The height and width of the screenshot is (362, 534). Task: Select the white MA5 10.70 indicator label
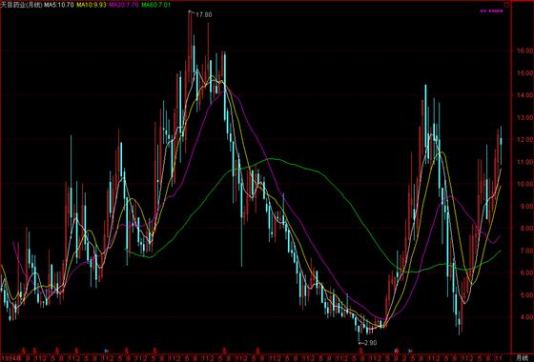click(x=58, y=5)
